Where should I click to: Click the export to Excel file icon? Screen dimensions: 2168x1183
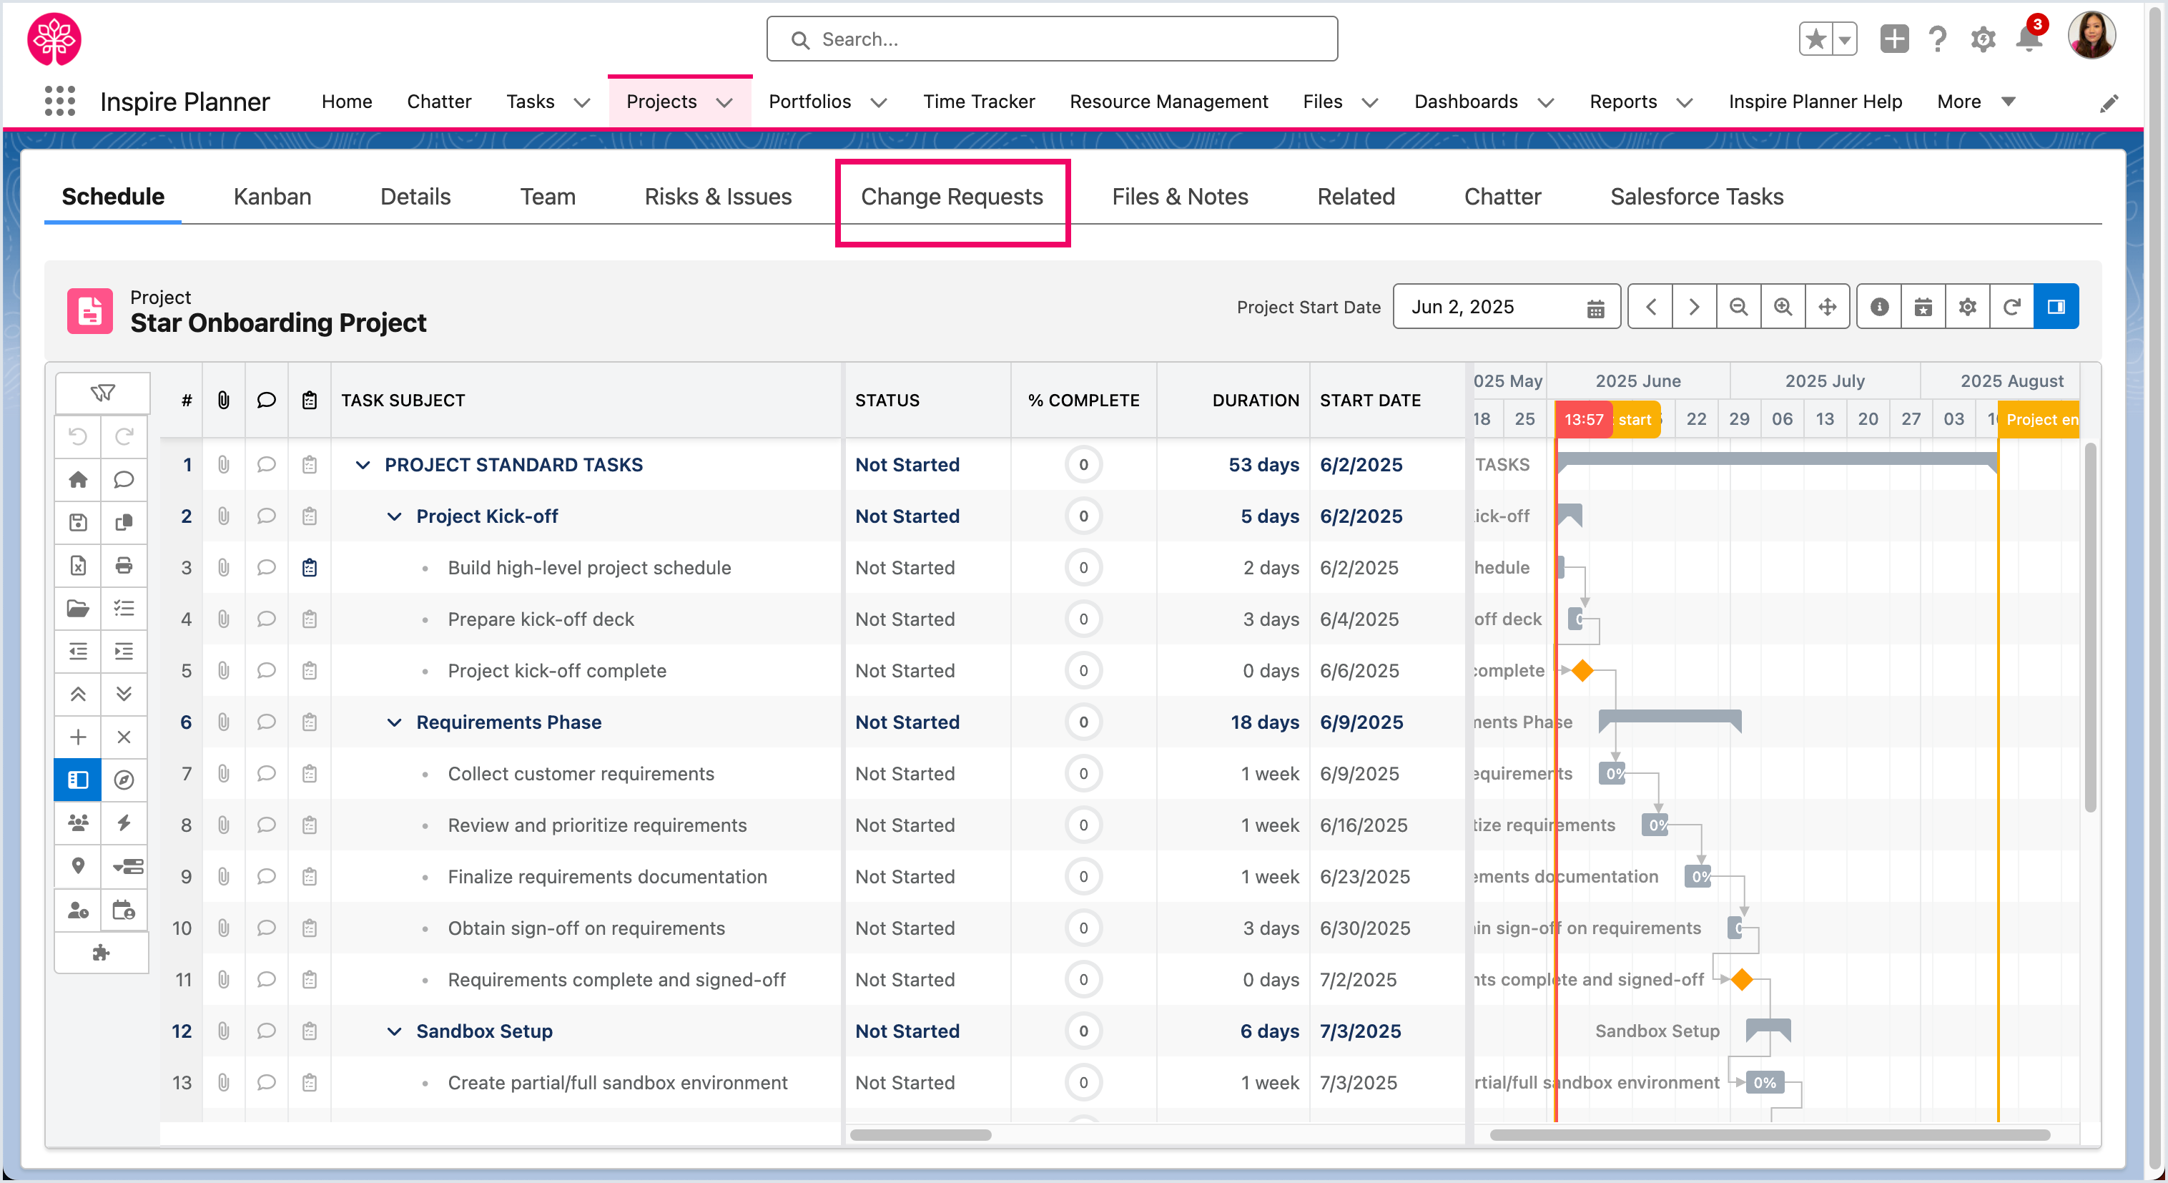(78, 565)
